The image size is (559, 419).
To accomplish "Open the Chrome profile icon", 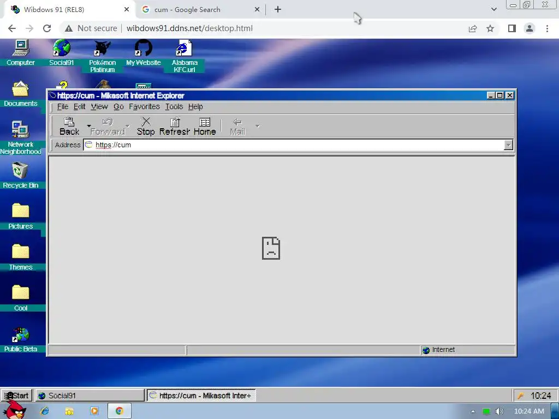I will (530, 28).
